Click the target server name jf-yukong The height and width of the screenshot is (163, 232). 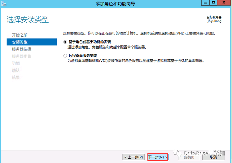[215, 21]
